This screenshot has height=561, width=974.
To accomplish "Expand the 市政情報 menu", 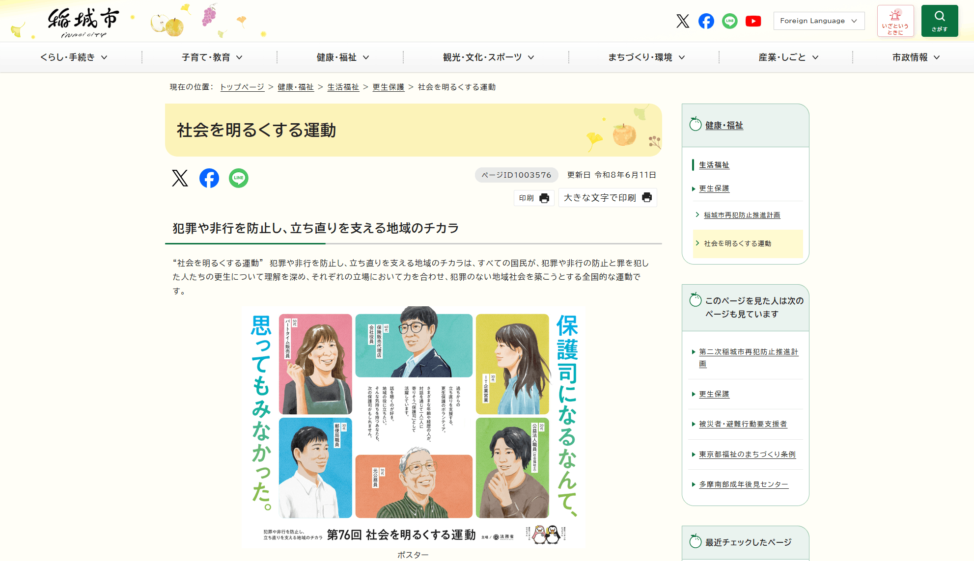I will 916,57.
